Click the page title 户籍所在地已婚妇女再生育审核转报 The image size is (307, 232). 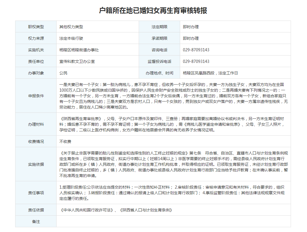point(153,11)
